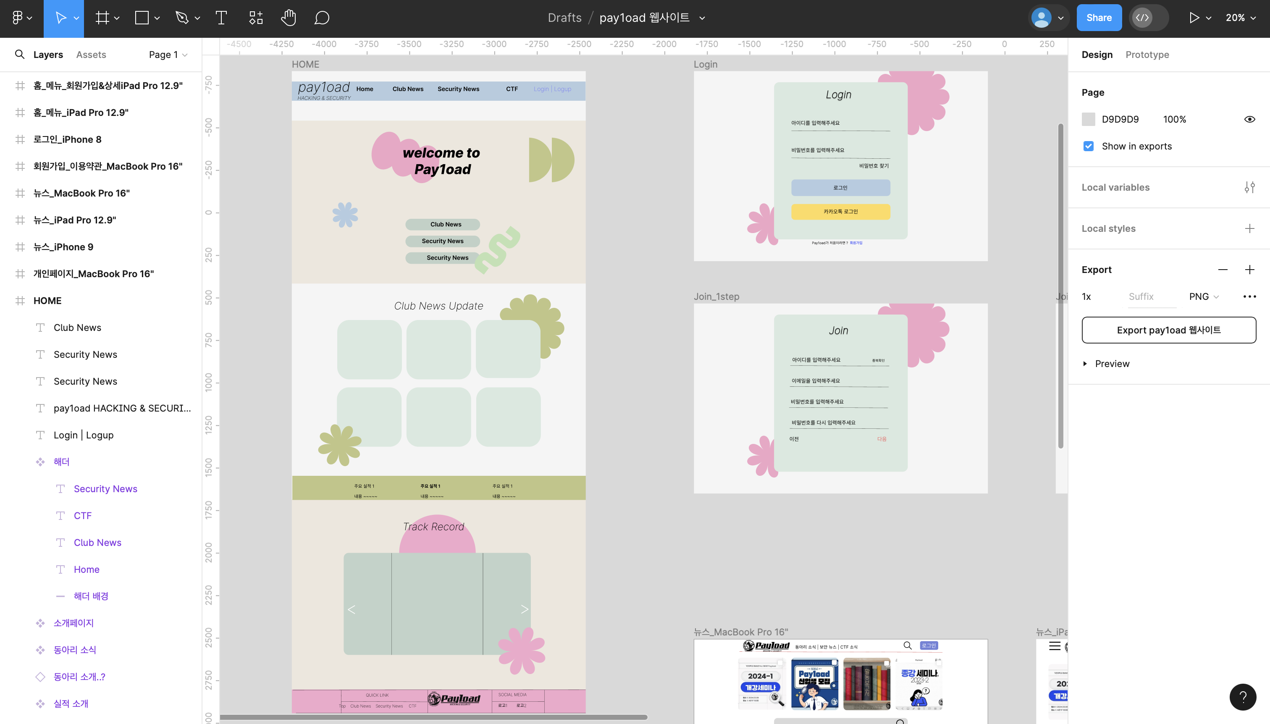This screenshot has width=1270, height=724.
Task: Switch to the Assets tab
Action: pos(91,55)
